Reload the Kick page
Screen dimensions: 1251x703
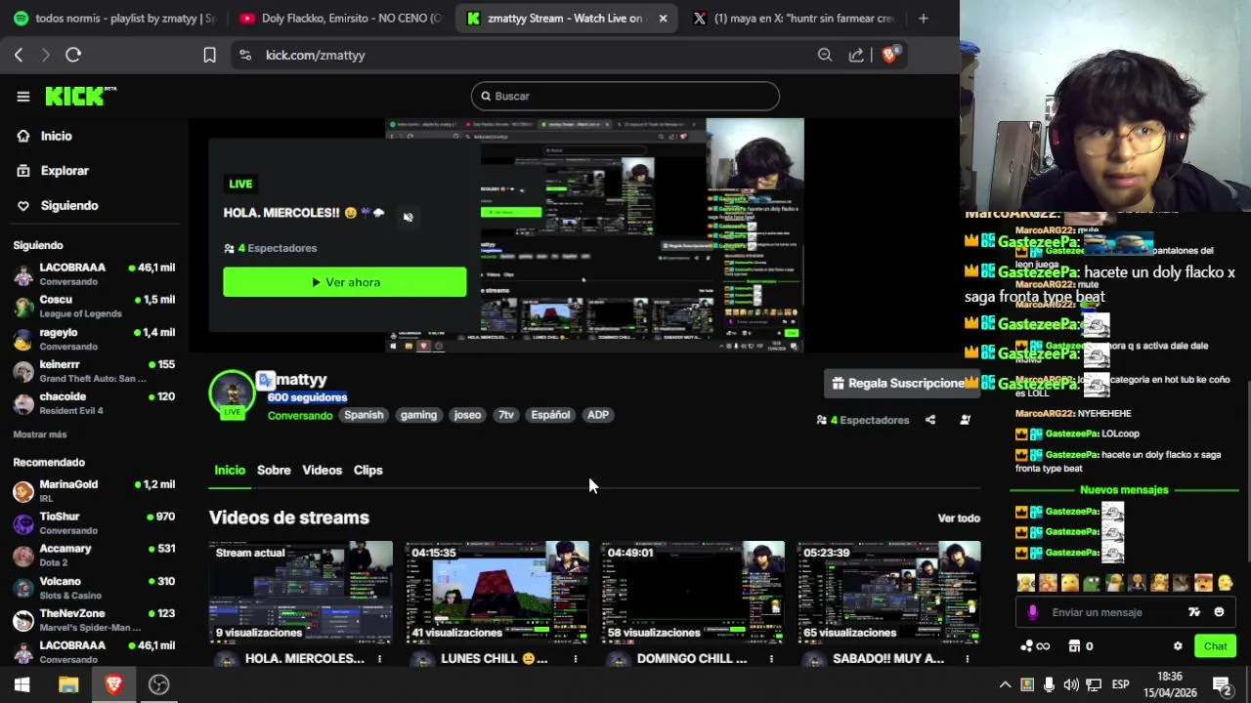coord(73,55)
